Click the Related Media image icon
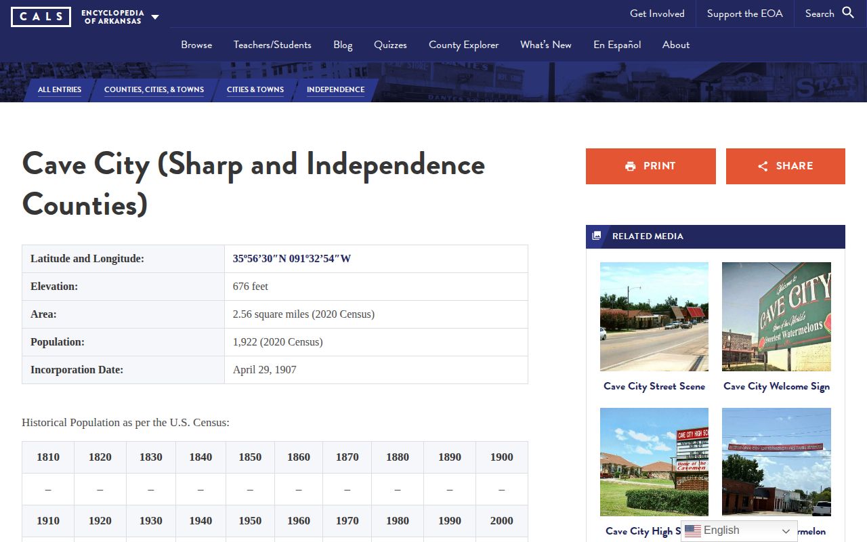This screenshot has width=867, height=542. 597,236
